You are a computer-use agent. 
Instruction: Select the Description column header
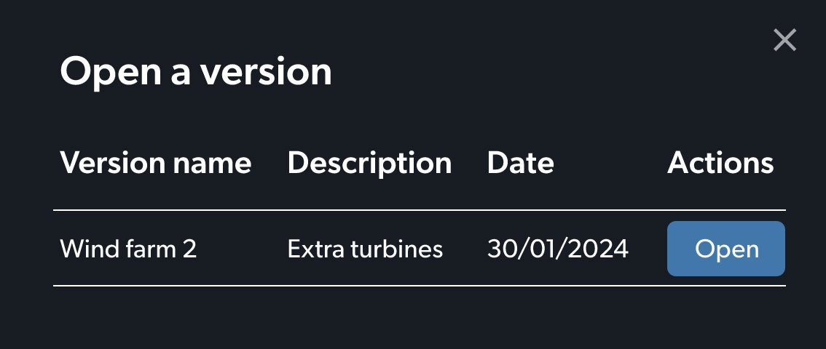click(x=369, y=163)
